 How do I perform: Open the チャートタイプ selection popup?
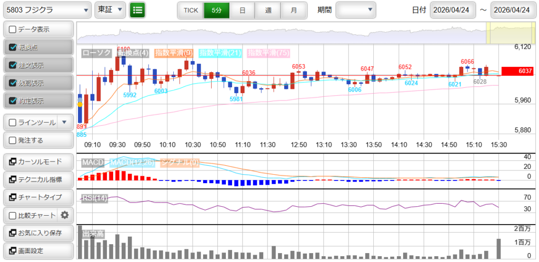tap(38, 197)
